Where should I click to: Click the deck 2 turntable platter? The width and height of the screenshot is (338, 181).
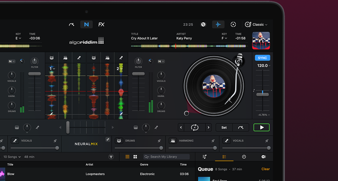[x=213, y=86]
